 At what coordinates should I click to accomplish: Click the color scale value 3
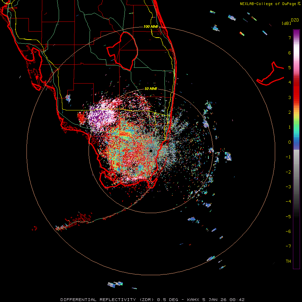(x=290, y=97)
